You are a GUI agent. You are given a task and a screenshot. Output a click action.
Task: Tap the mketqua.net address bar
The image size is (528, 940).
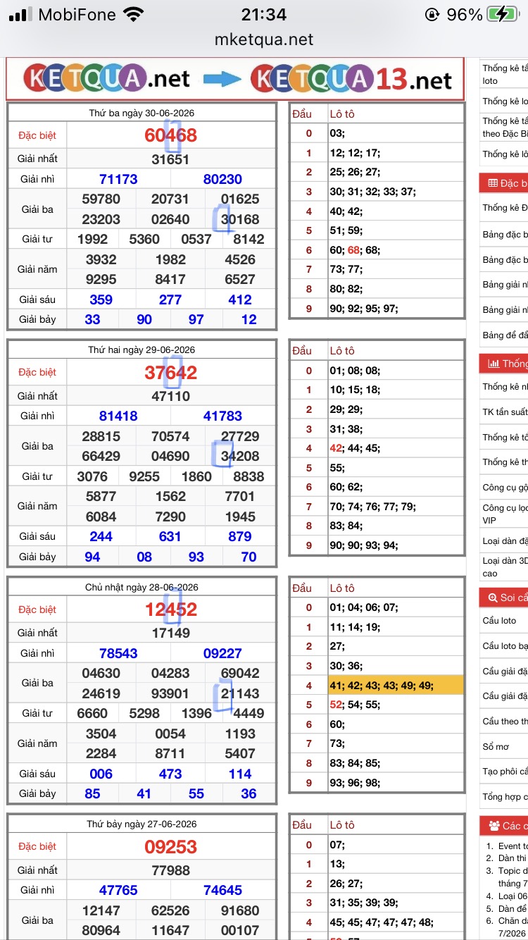coord(264,40)
